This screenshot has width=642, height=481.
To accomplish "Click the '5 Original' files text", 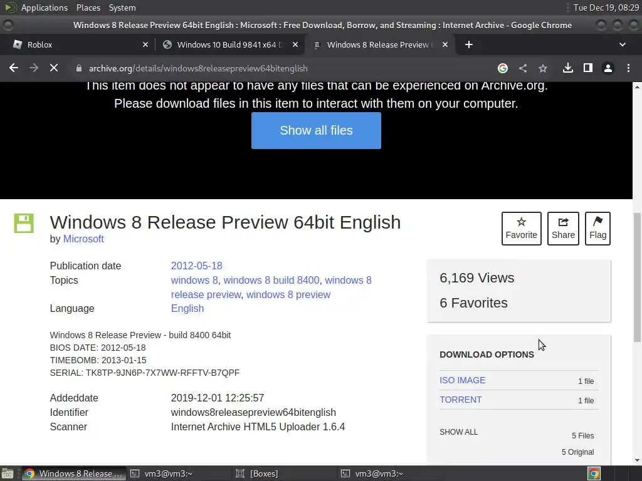I will coord(577,452).
